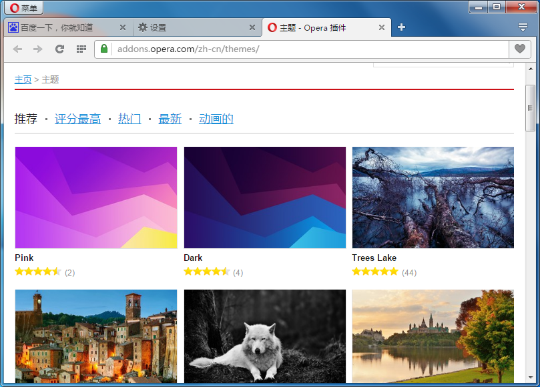Image resolution: width=540 pixels, height=387 pixels.
Task: View the (44) reviews for Trees Lake
Action: click(408, 272)
